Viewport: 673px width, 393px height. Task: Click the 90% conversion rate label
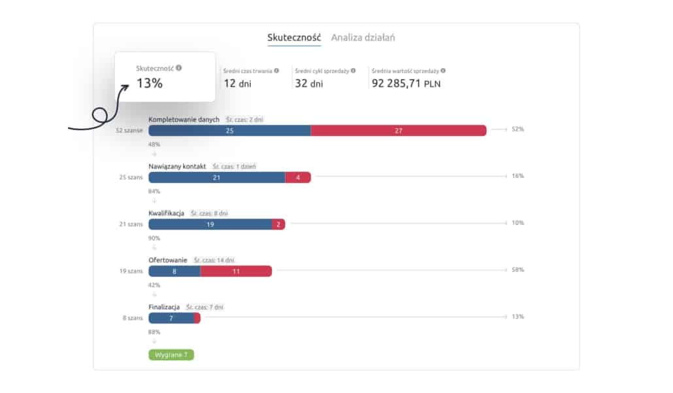[x=154, y=238]
